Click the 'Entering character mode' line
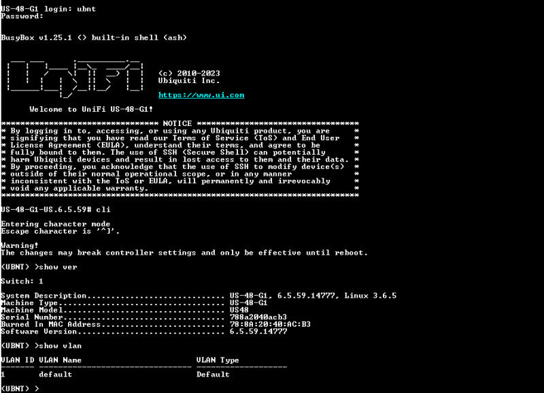Viewport: 544px width, 393px height. (x=56, y=224)
